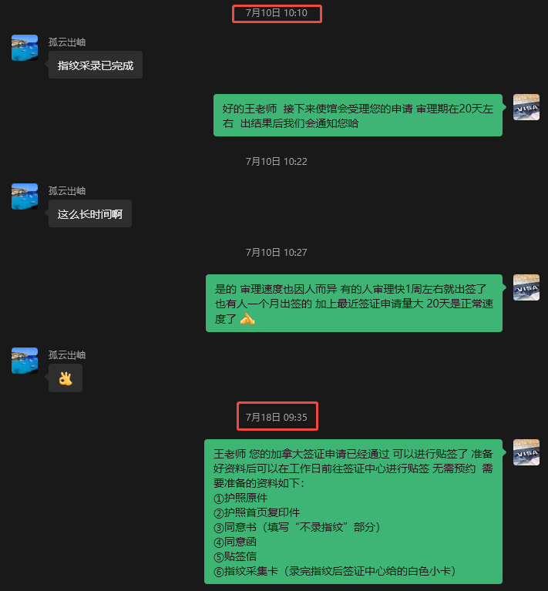Click name 孤云出岫 above 这么长时间啊
This screenshot has height=591, width=548.
[x=67, y=191]
